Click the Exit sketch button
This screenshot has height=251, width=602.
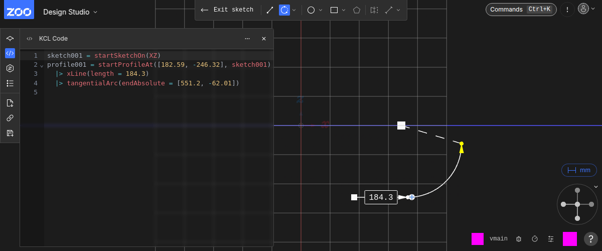[227, 10]
